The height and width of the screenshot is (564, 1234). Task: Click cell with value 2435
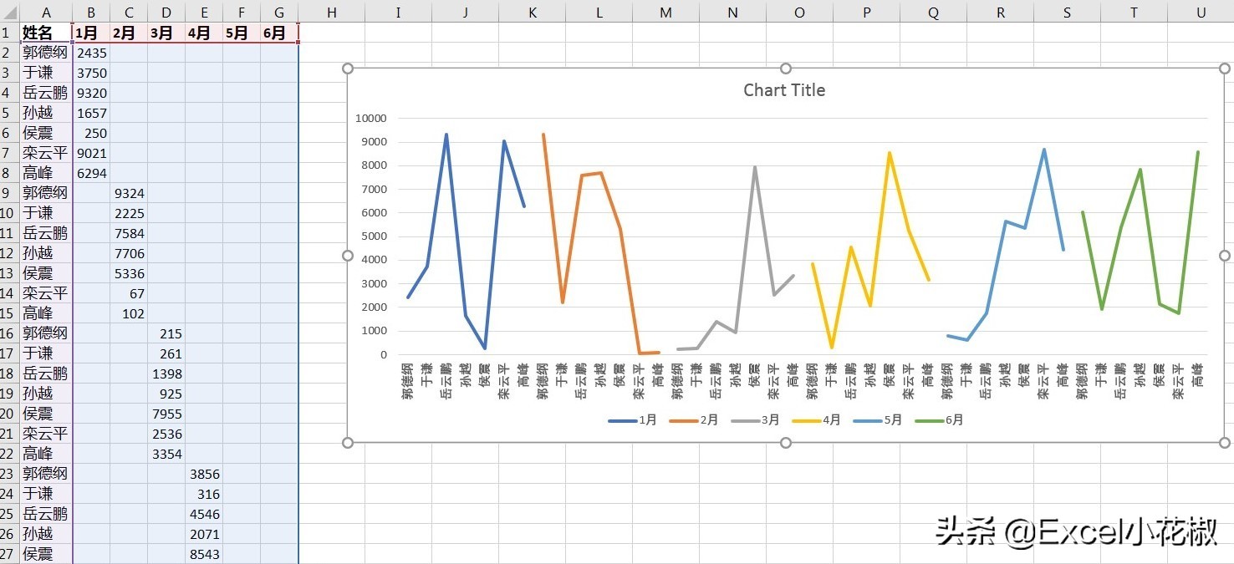91,53
